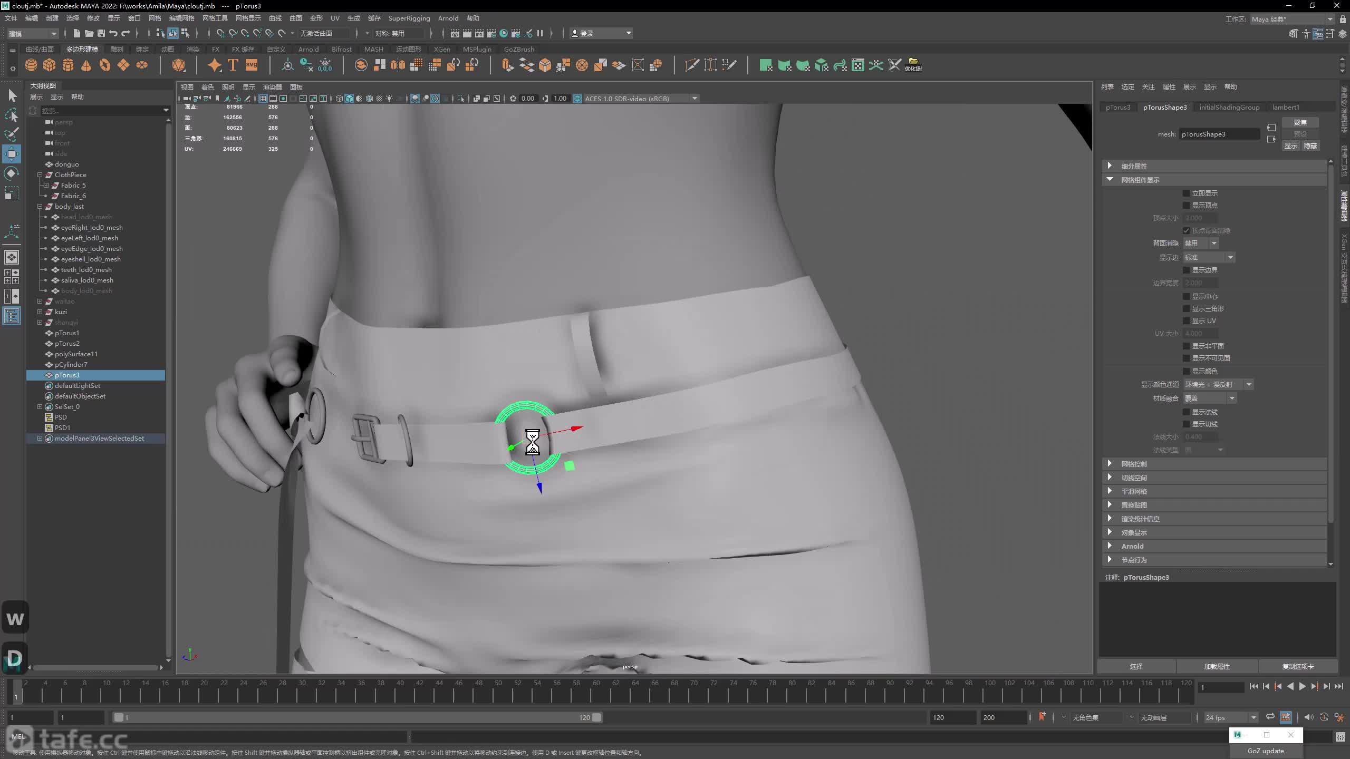Click the 优化场景 folder shelf icon
Image resolution: width=1350 pixels, height=759 pixels.
point(913,65)
